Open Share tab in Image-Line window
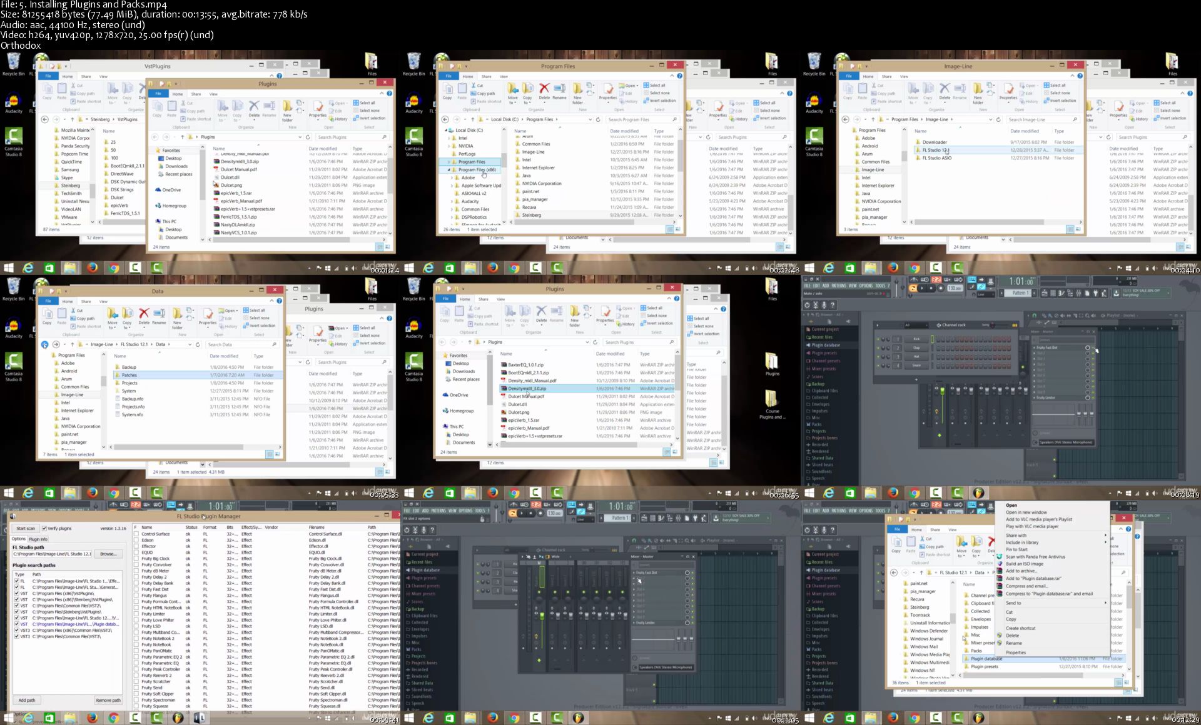 [886, 77]
